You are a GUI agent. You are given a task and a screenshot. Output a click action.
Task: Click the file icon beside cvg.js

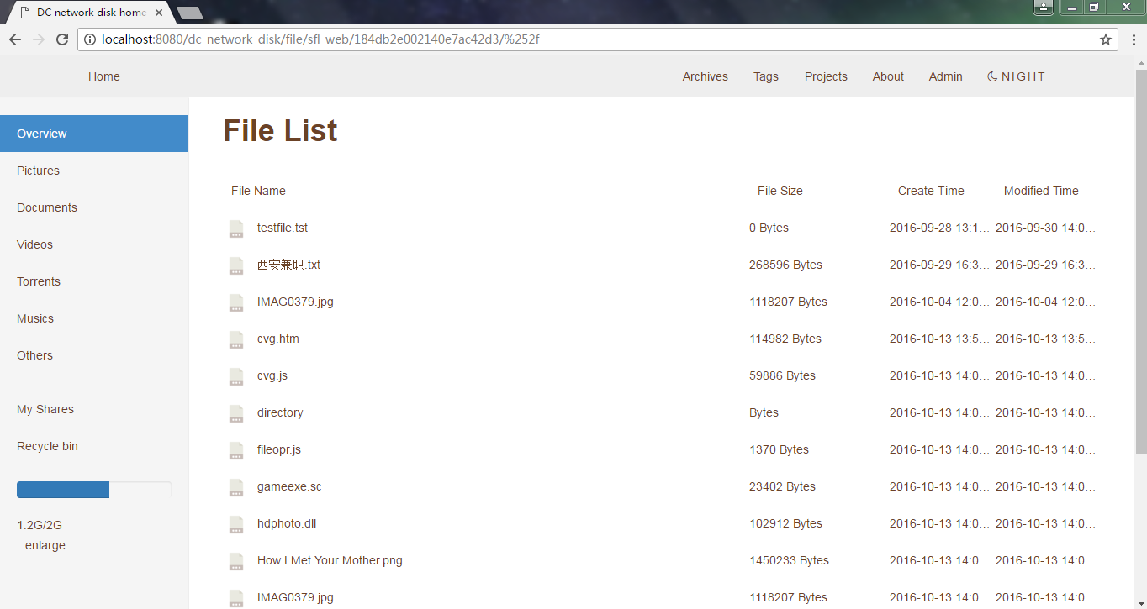pyautogui.click(x=236, y=376)
